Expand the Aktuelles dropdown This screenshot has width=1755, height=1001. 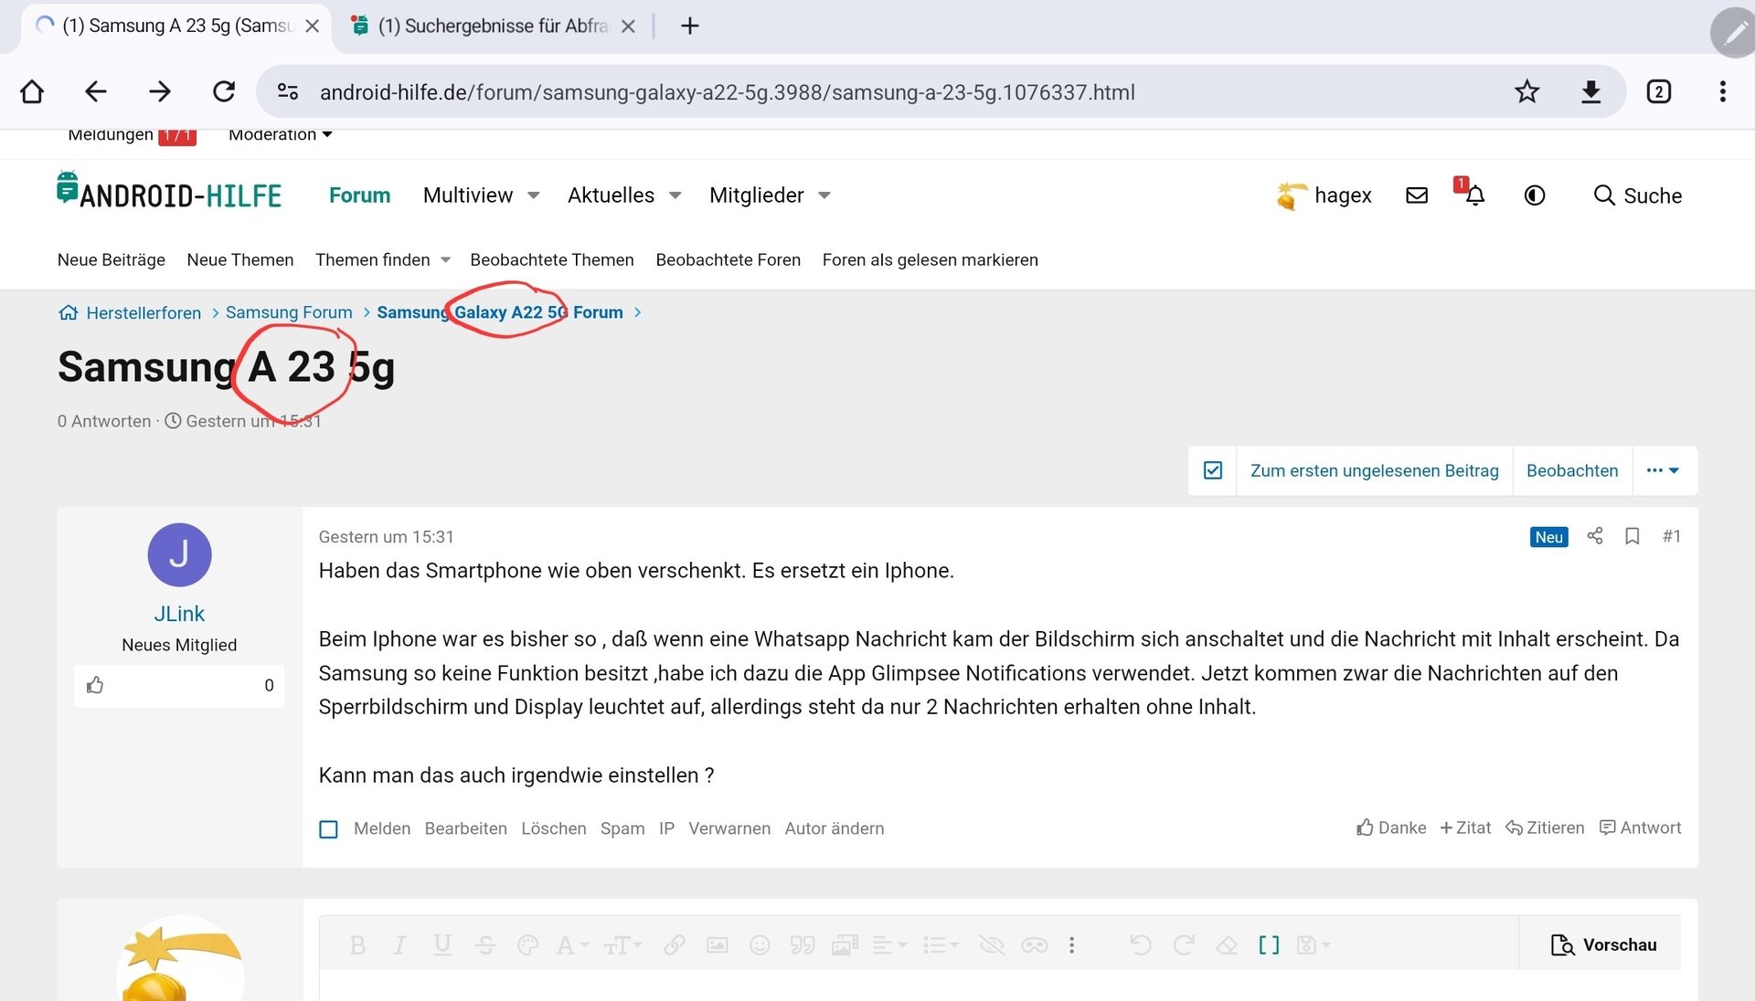click(x=675, y=195)
